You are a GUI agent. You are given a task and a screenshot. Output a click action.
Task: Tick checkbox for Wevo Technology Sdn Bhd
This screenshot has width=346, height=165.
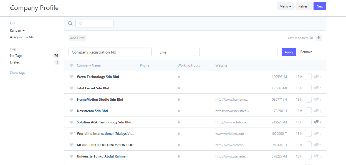(308, 77)
